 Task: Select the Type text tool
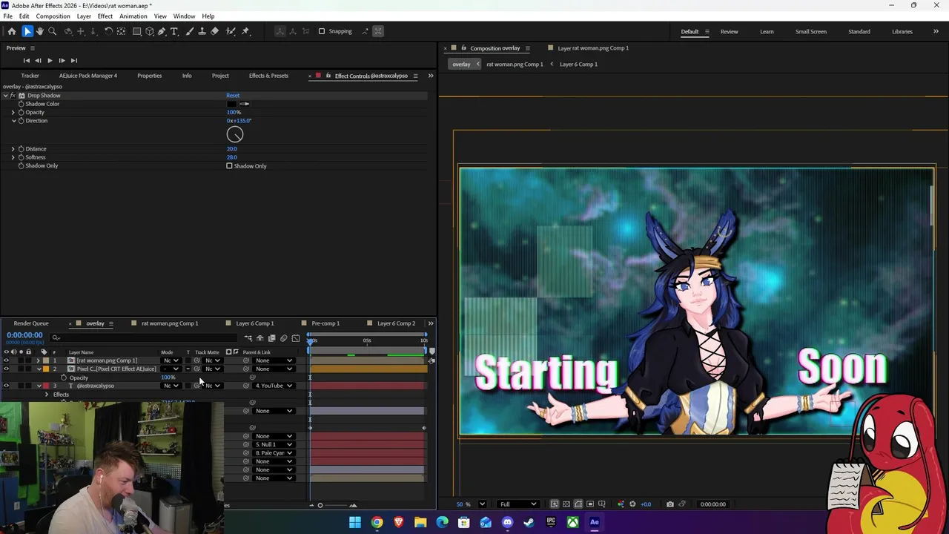pyautogui.click(x=174, y=31)
